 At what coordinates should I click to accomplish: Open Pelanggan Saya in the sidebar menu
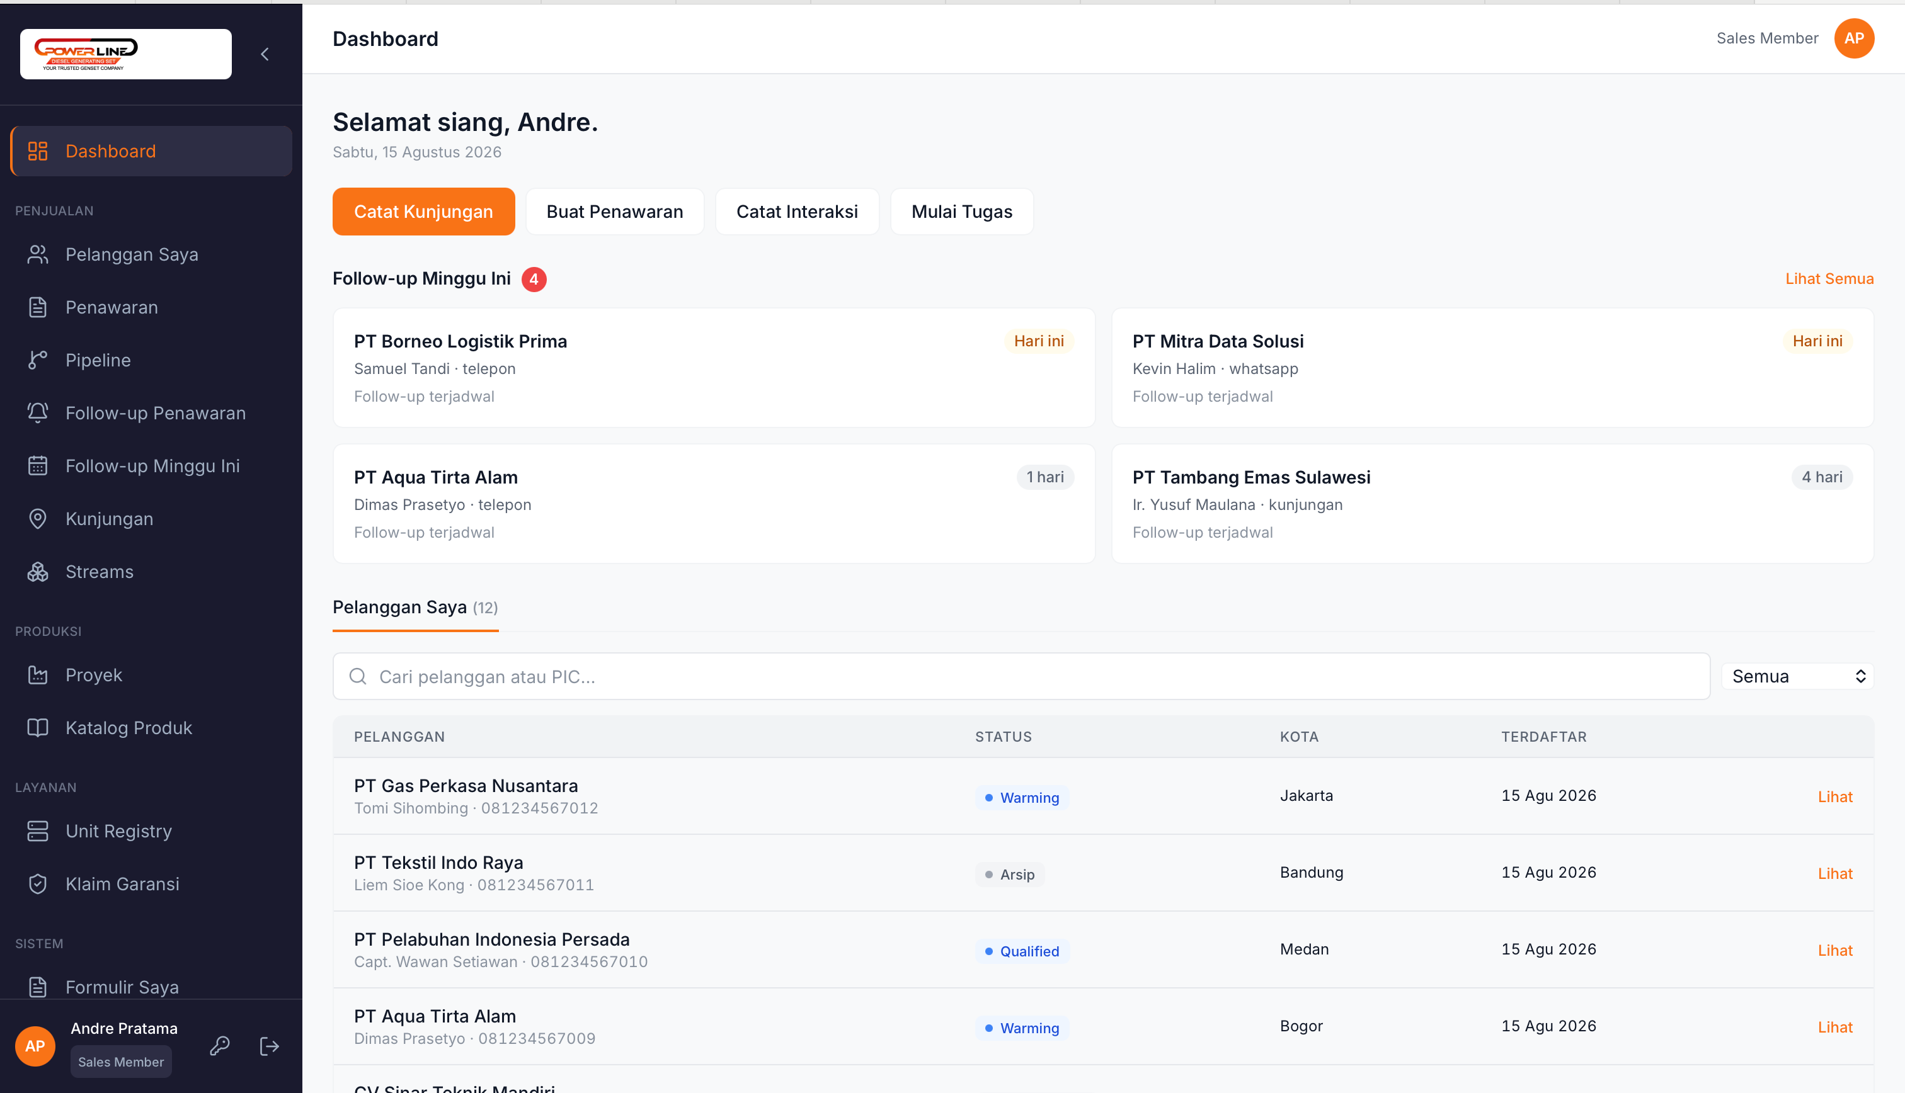pos(151,254)
